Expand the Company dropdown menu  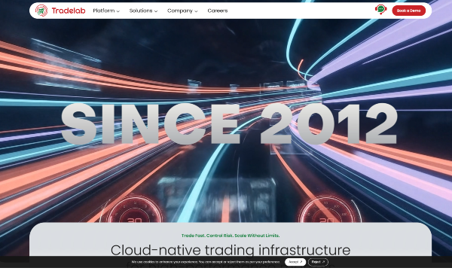(x=182, y=11)
